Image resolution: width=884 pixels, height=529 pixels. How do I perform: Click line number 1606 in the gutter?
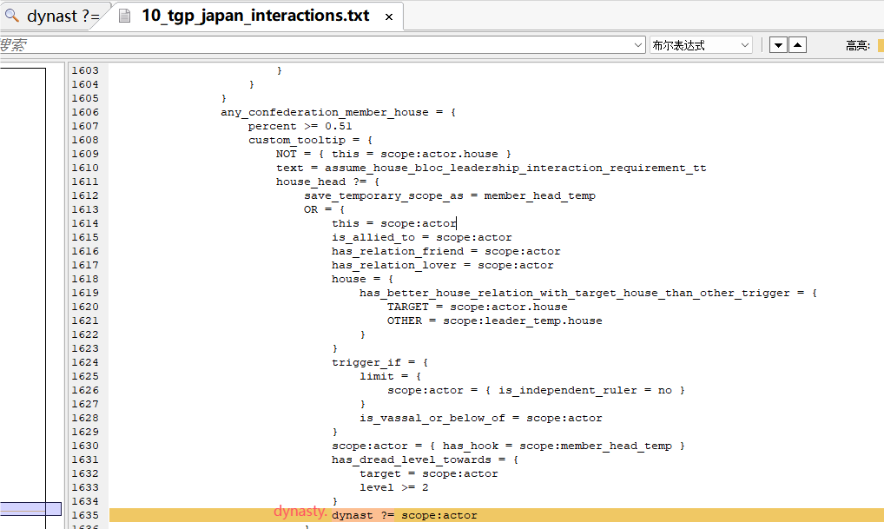click(x=85, y=112)
